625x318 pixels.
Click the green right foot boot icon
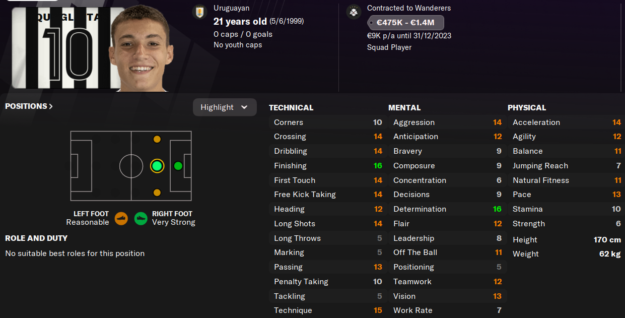point(141,219)
